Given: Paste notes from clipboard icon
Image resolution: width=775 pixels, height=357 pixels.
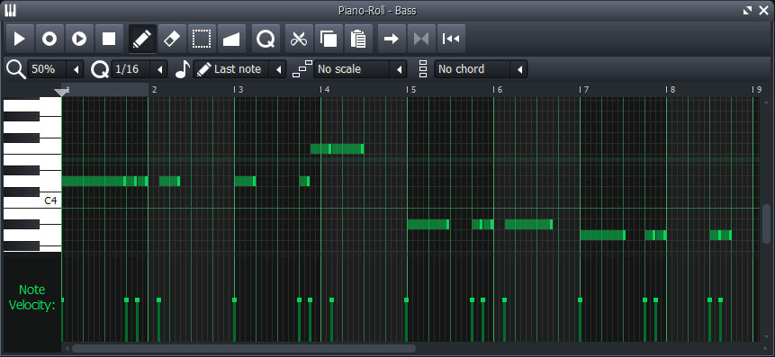Looking at the screenshot, I should tap(358, 39).
